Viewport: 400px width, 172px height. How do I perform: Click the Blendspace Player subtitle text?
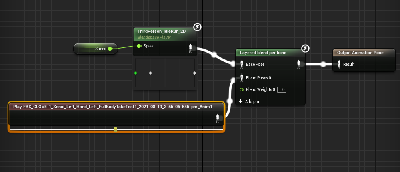pyautogui.click(x=154, y=37)
